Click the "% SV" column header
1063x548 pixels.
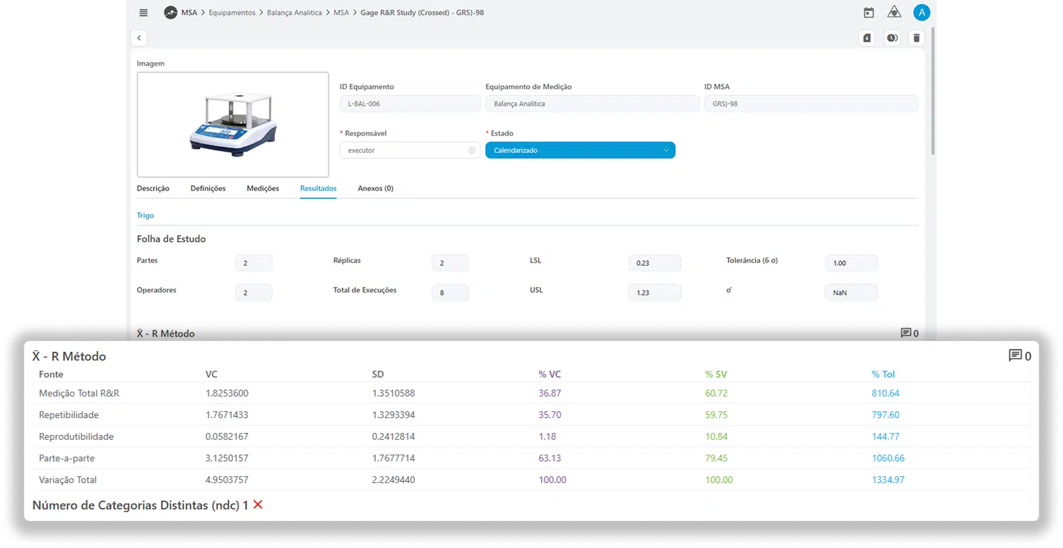pos(716,374)
